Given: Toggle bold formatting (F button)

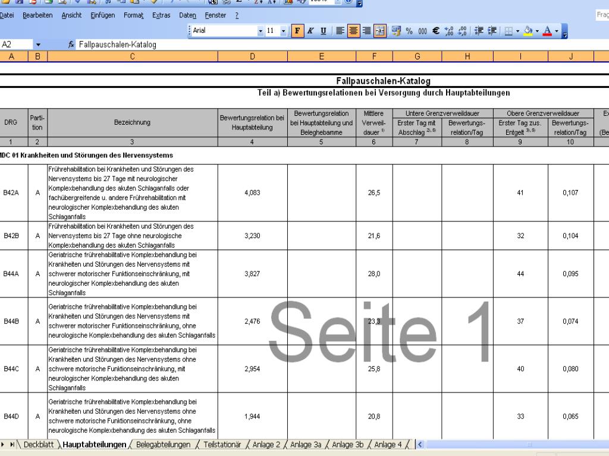Looking at the screenshot, I should (x=297, y=31).
